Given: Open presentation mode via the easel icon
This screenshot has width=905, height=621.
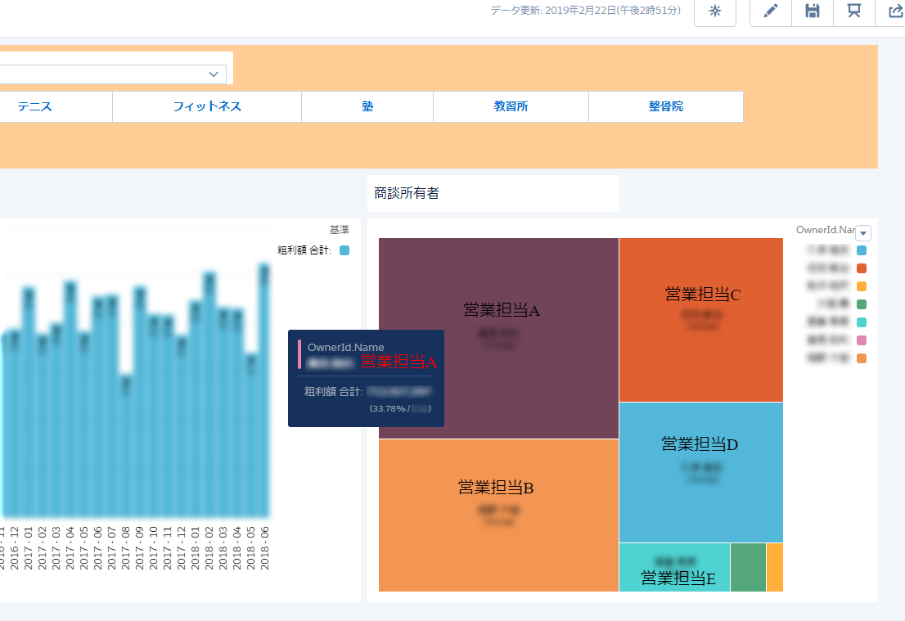Looking at the screenshot, I should click(854, 11).
